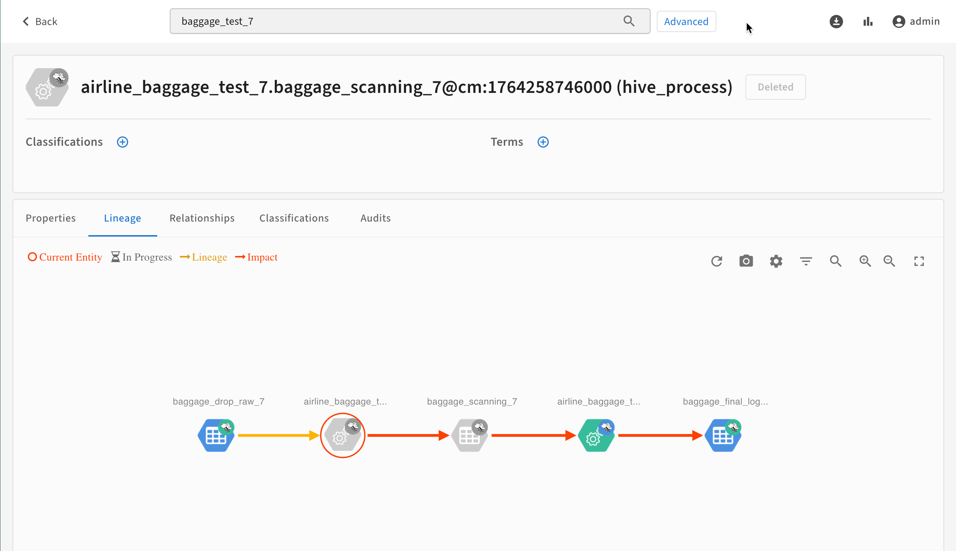Open lineage settings gear
This screenshot has height=551, width=956.
776,261
